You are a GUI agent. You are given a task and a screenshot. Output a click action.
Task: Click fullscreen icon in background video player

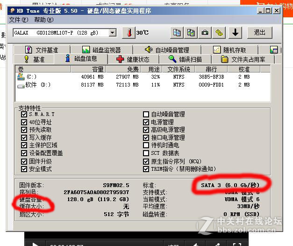(x=237, y=244)
